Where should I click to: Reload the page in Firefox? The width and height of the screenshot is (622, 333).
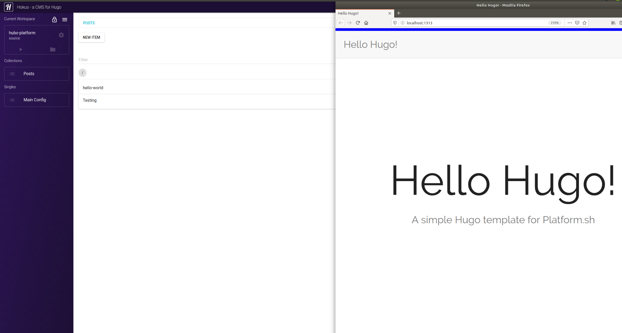(358, 23)
